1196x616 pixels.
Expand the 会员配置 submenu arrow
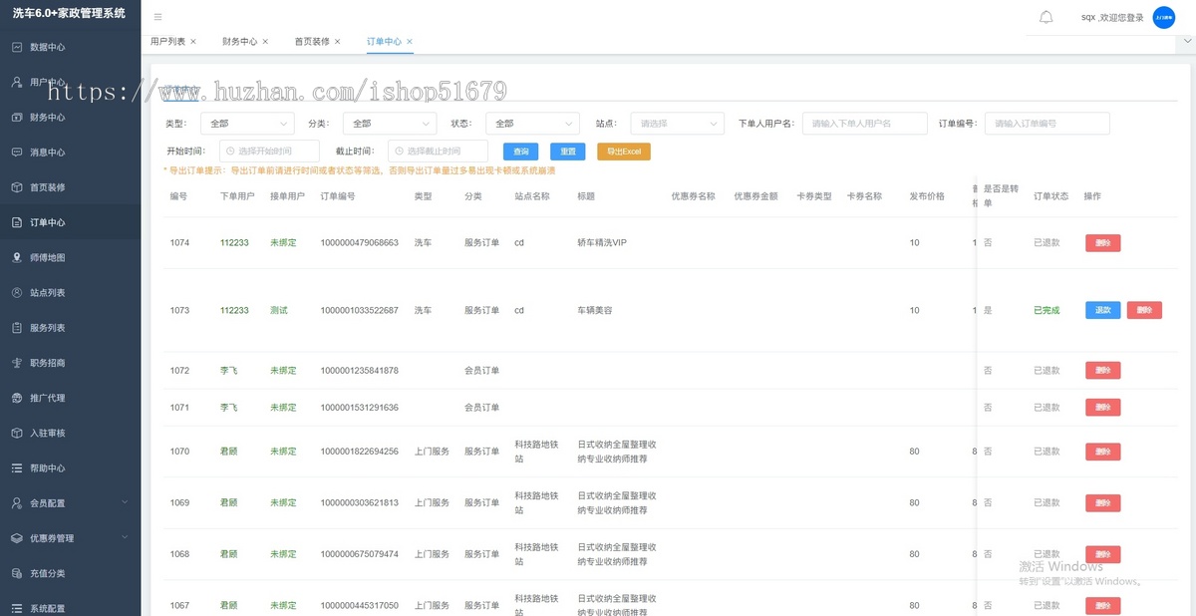point(125,503)
